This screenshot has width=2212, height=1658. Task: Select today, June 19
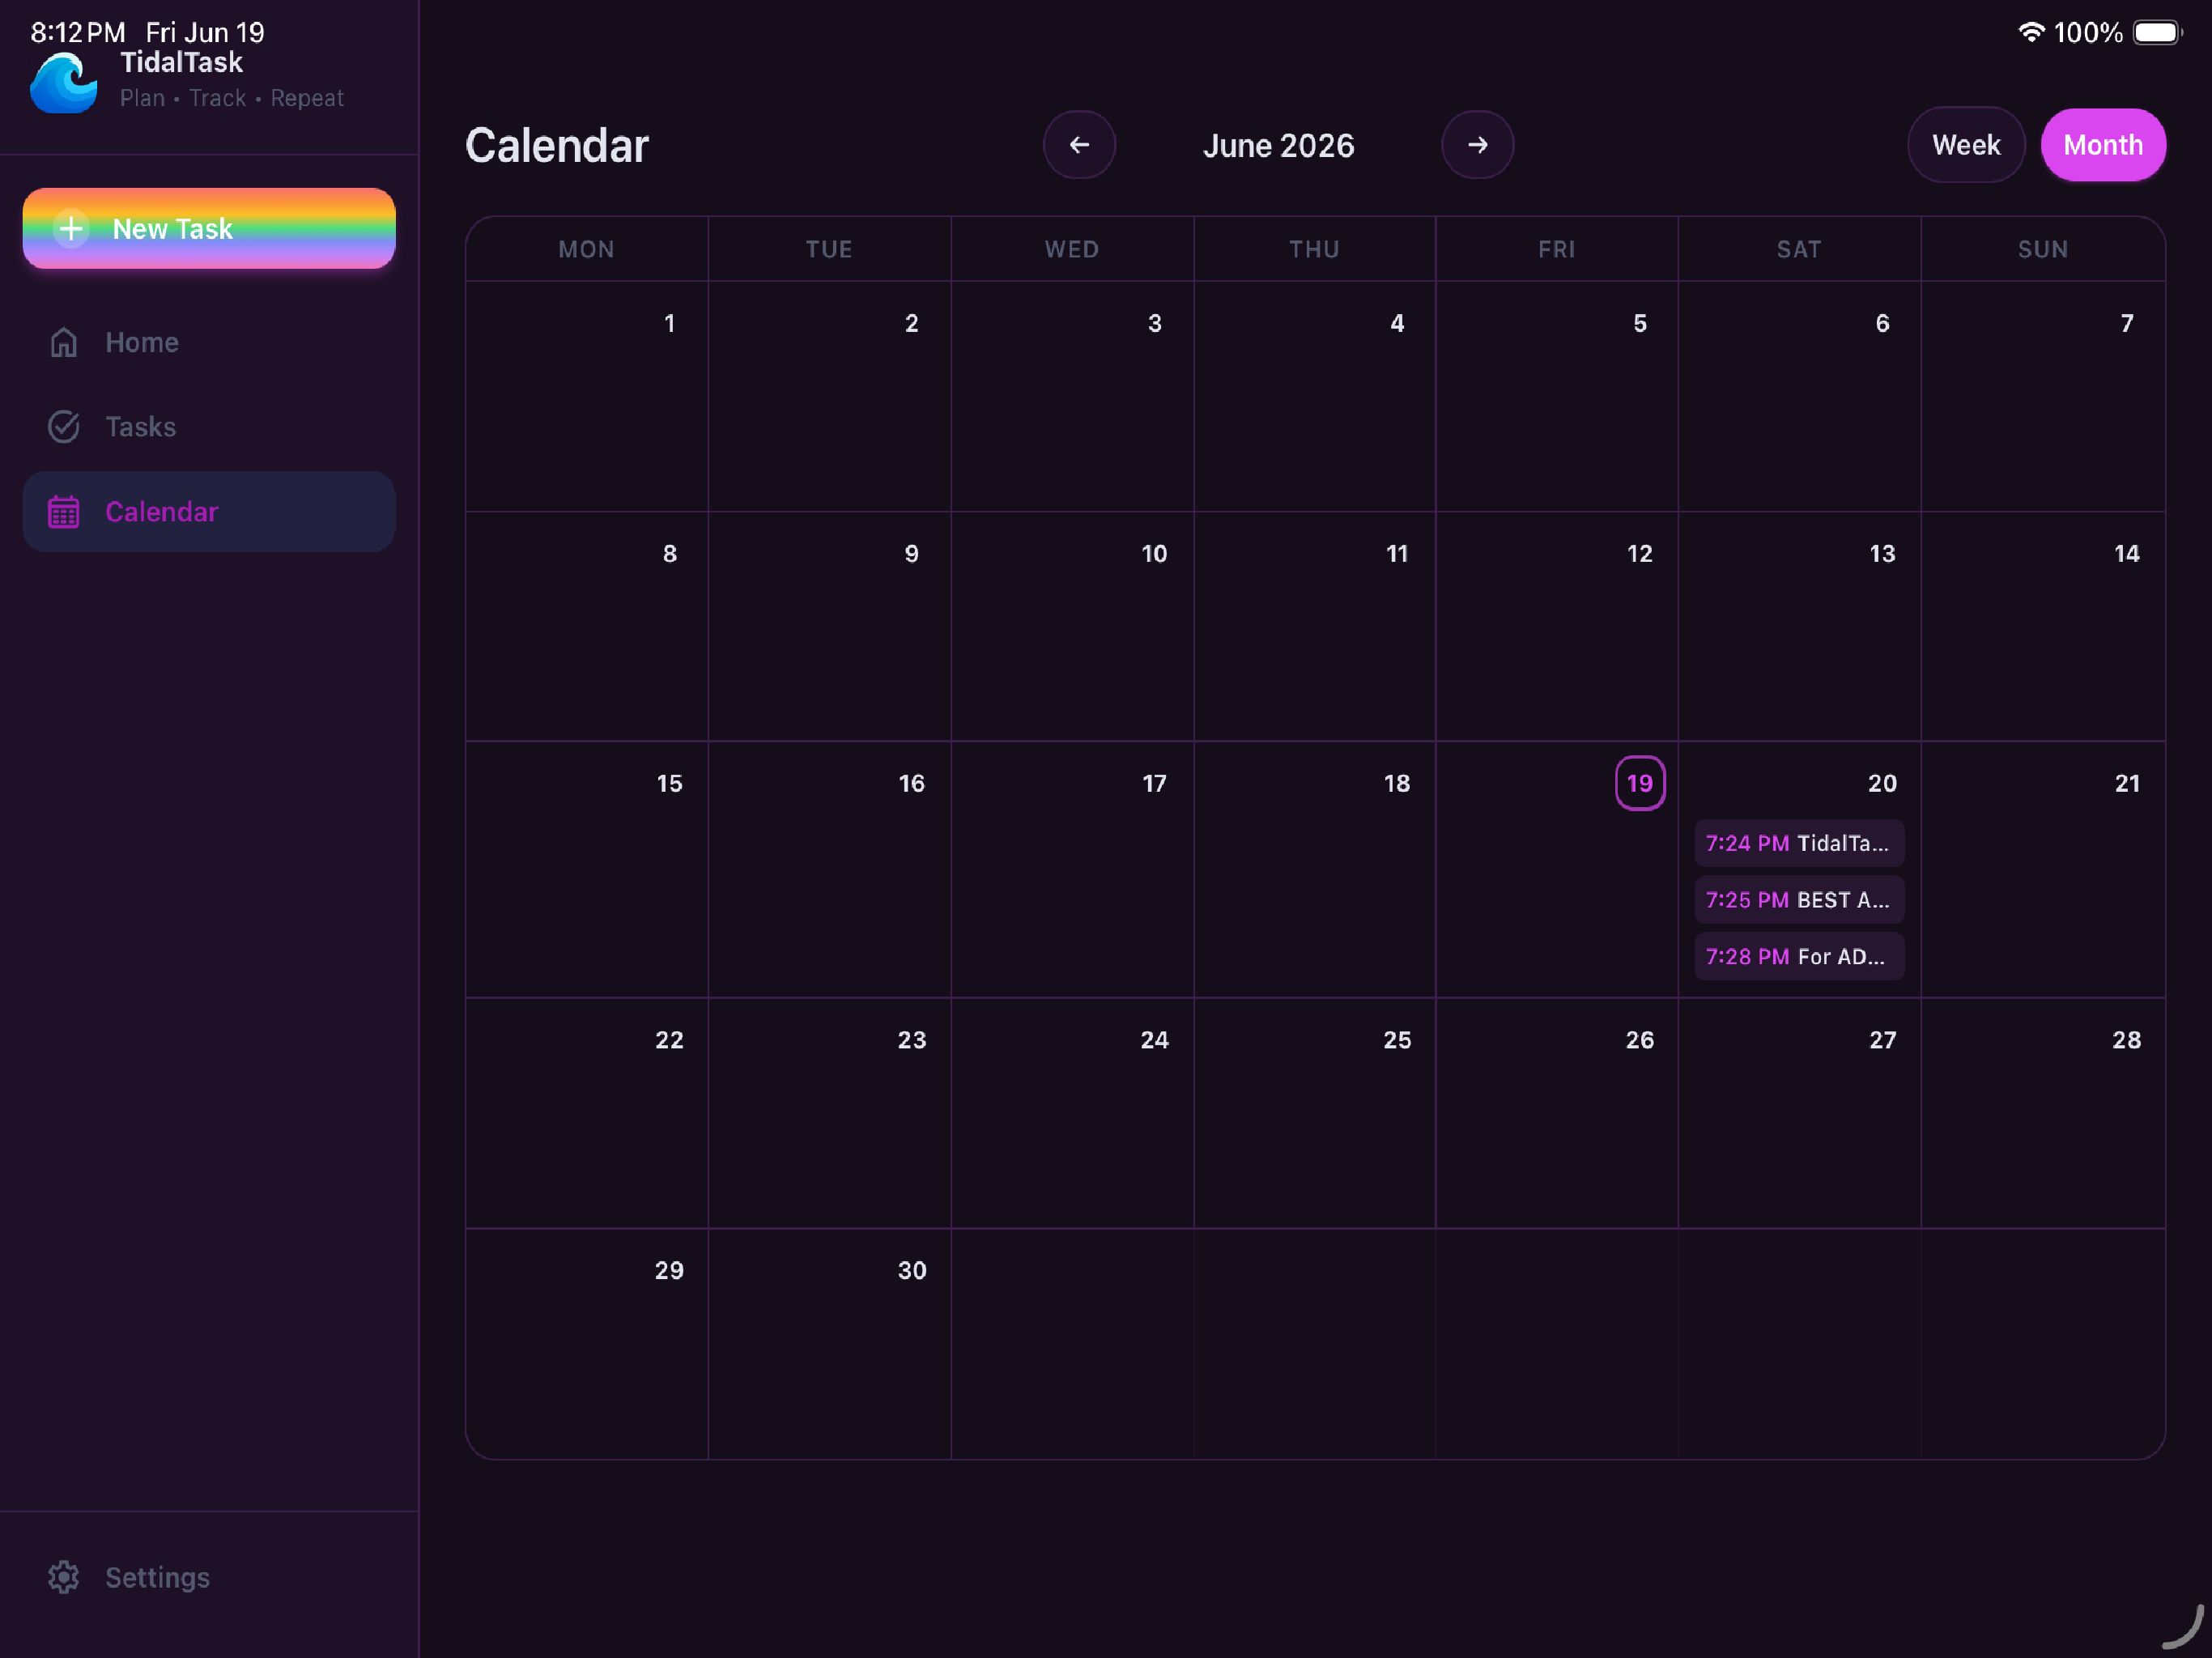(1640, 783)
